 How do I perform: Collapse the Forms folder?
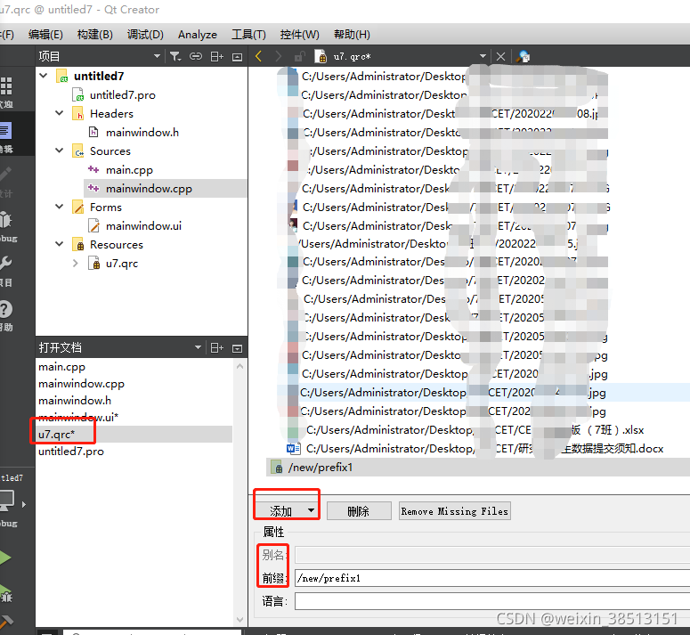[x=60, y=207]
